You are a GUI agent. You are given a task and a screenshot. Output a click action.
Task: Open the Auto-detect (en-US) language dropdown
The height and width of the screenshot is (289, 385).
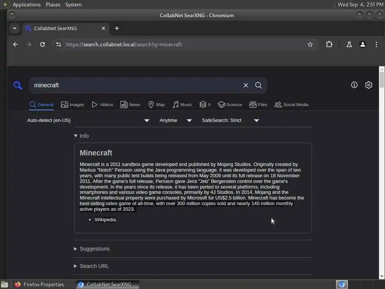(x=88, y=120)
